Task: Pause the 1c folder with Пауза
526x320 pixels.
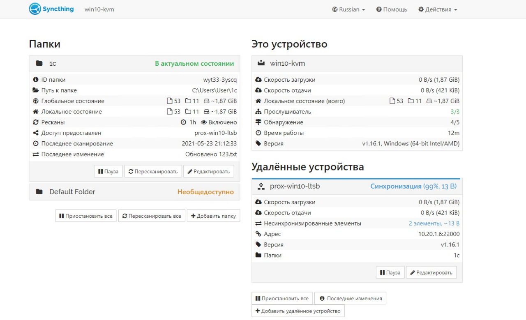Action: pyautogui.click(x=108, y=171)
